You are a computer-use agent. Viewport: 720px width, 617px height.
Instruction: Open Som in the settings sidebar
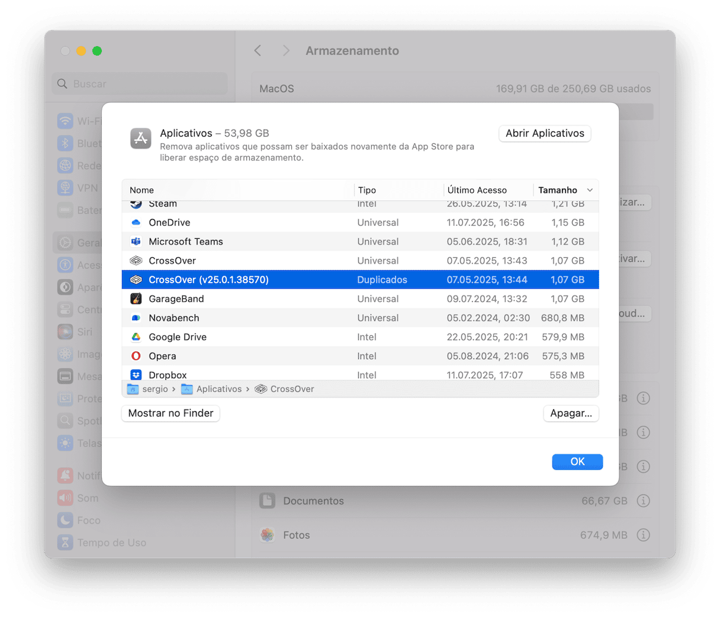coord(140,498)
